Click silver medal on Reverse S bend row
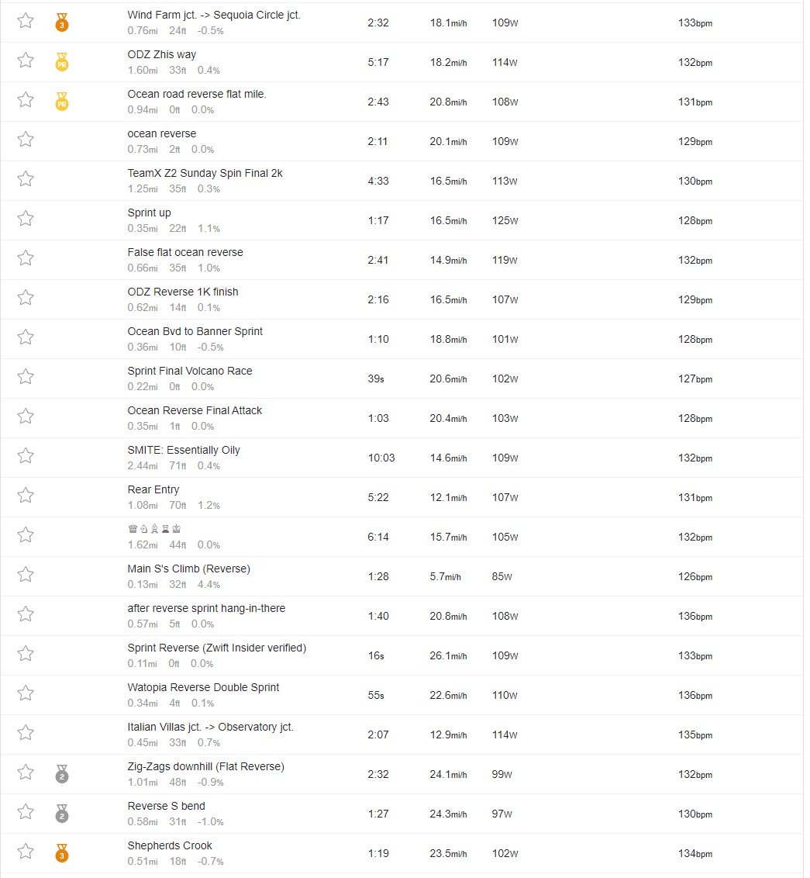The height and width of the screenshot is (878, 810). point(62,813)
